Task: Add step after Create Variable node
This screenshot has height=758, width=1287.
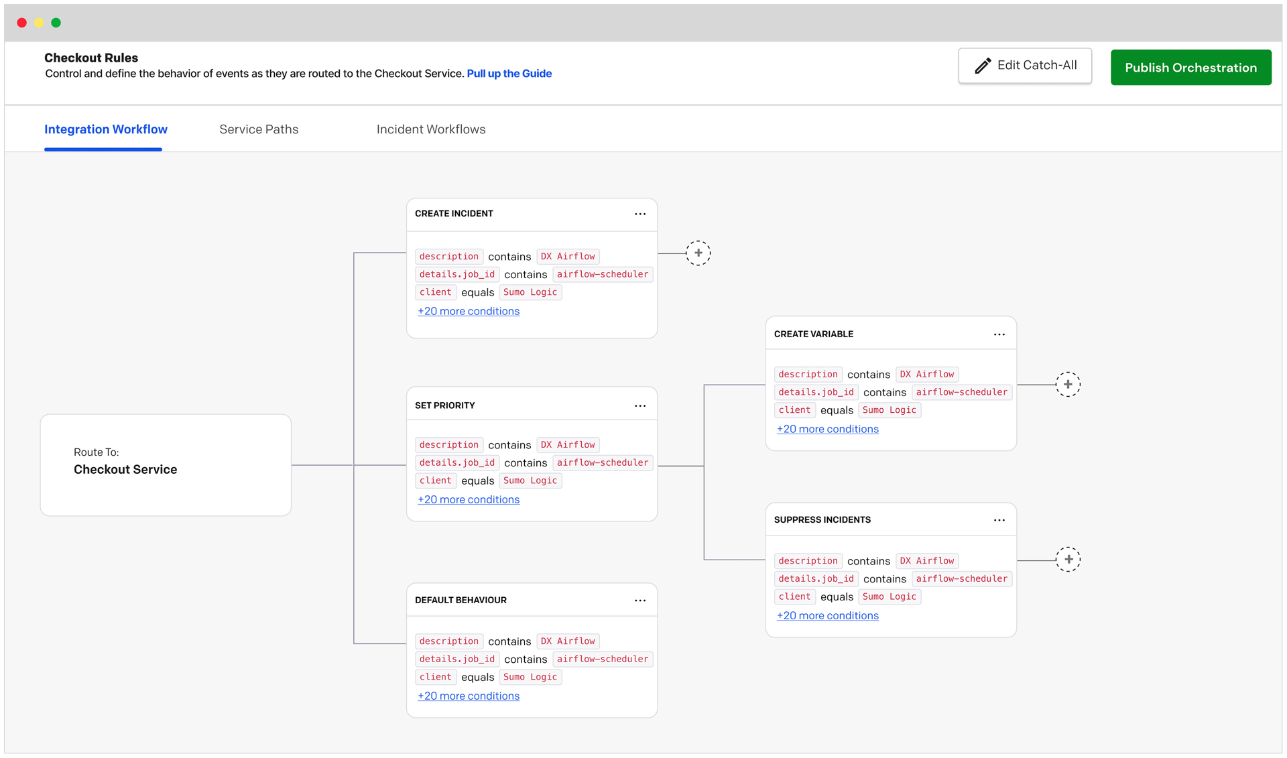Action: pyautogui.click(x=1068, y=385)
